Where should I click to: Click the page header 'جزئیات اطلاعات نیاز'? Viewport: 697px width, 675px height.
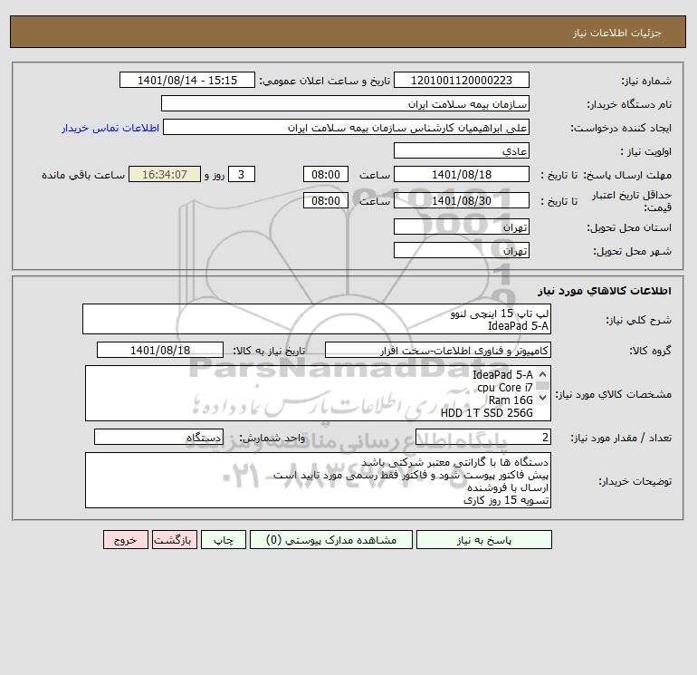click(617, 33)
